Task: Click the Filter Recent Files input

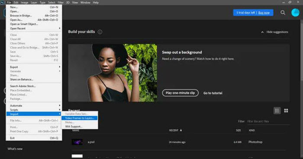Action: point(268,121)
